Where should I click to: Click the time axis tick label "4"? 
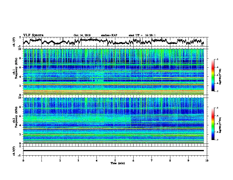[x=97, y=161]
